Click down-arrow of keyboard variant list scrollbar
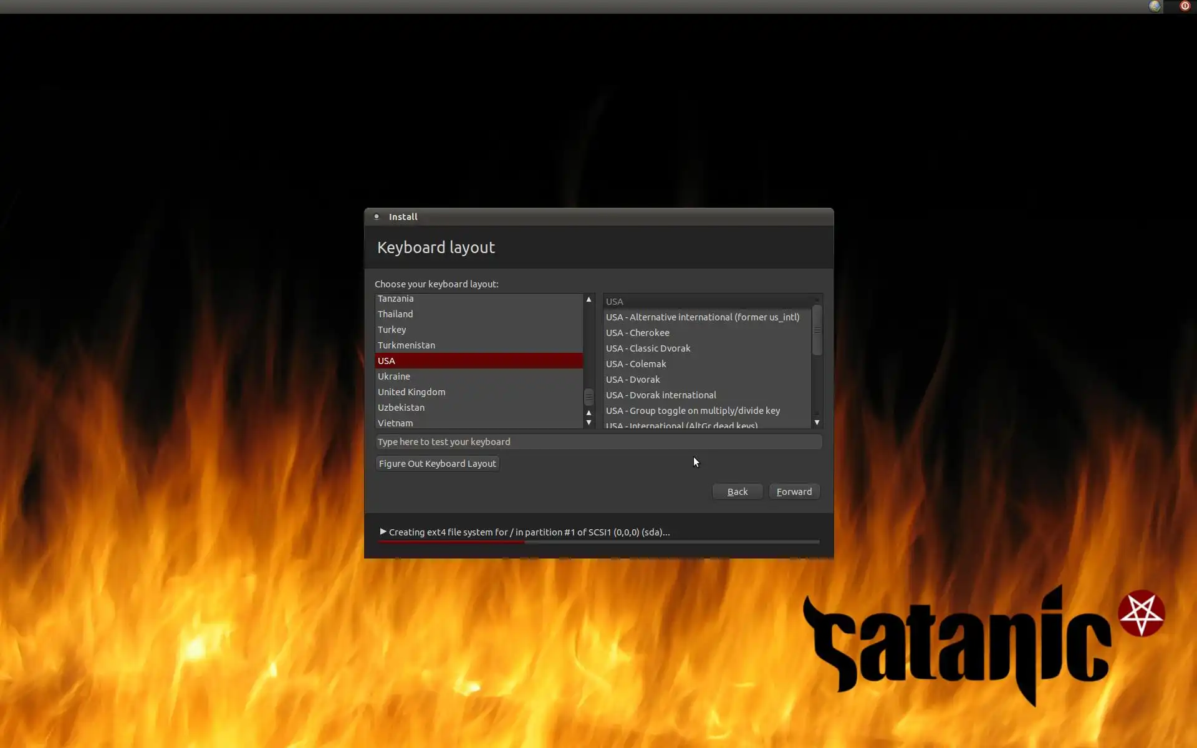1197x748 pixels. [817, 423]
